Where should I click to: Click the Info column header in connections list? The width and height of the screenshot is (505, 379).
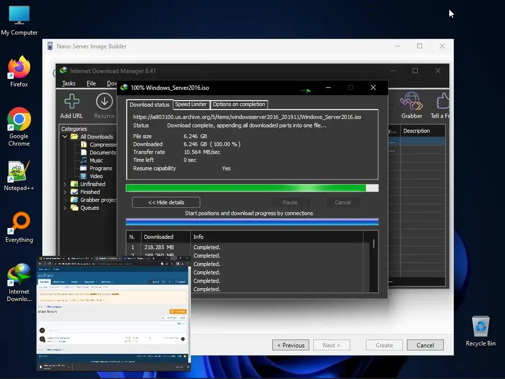[277, 237]
